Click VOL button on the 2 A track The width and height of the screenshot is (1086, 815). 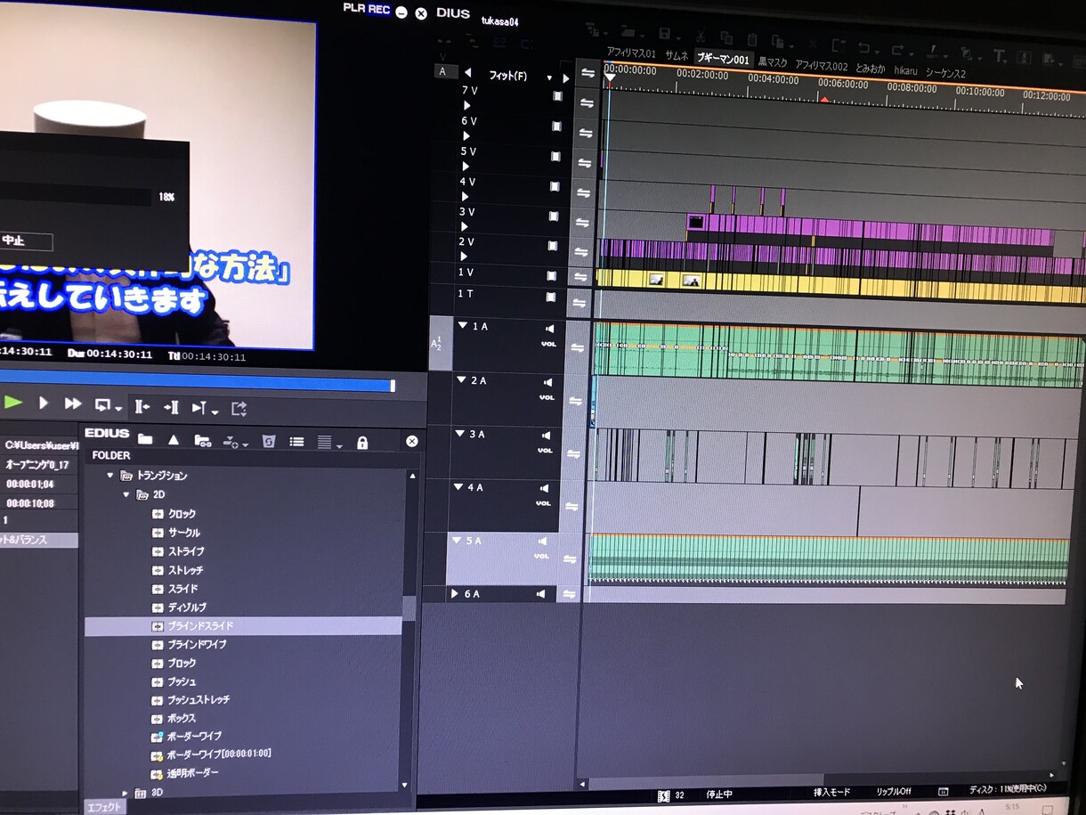[547, 397]
